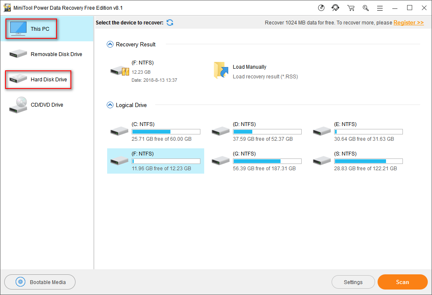Select the G: NTFS drive icon
The height and width of the screenshot is (295, 432).
[x=220, y=161]
